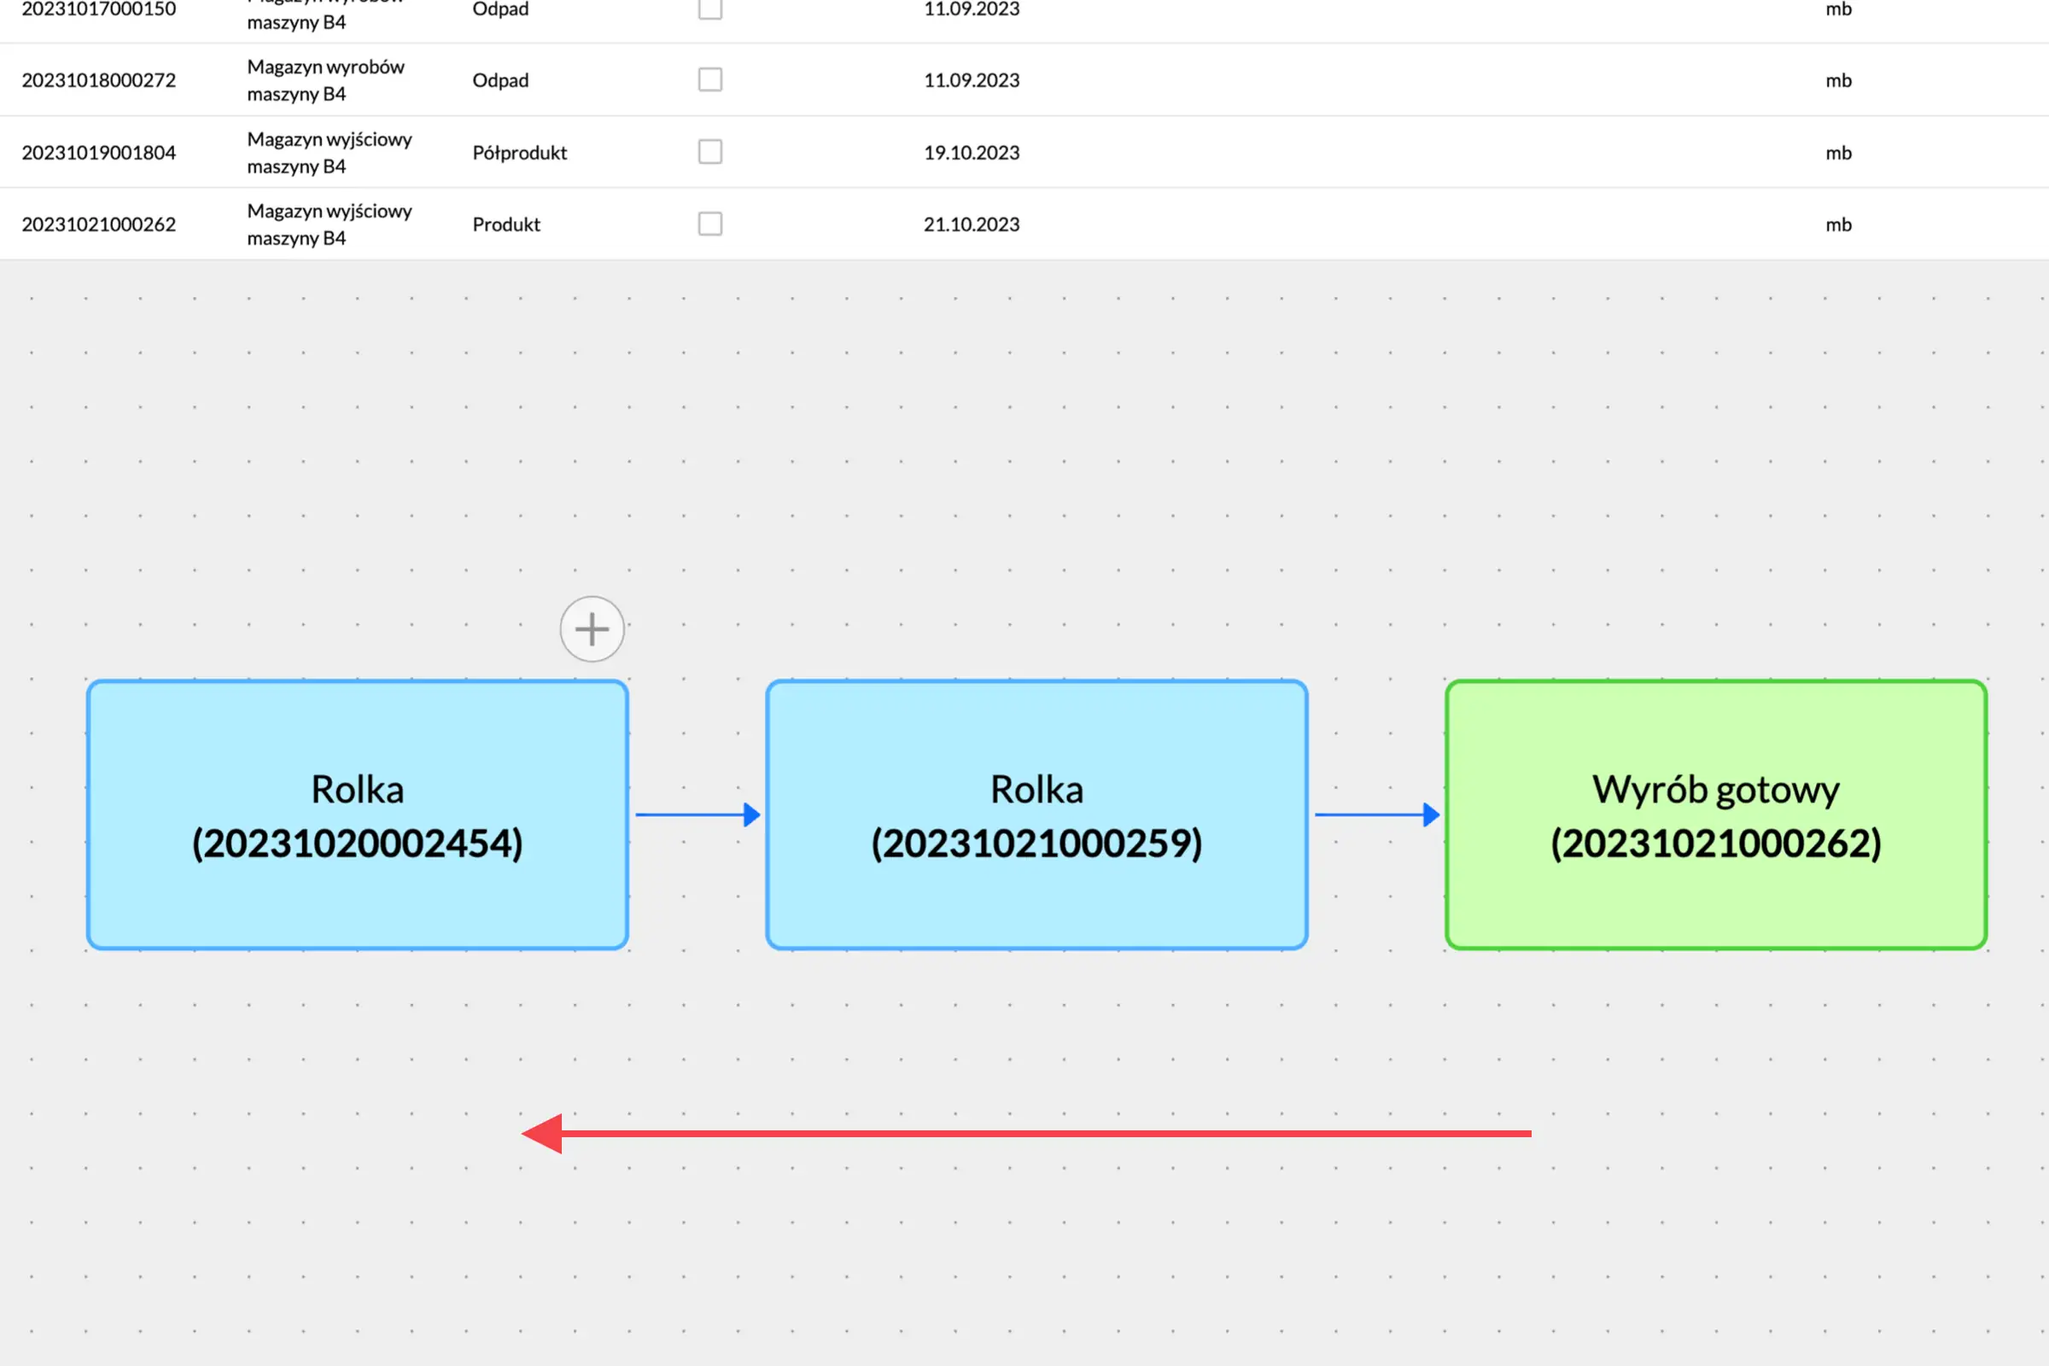Image resolution: width=2049 pixels, height=1366 pixels.
Task: Check the box in the Produkt row
Action: 710,224
